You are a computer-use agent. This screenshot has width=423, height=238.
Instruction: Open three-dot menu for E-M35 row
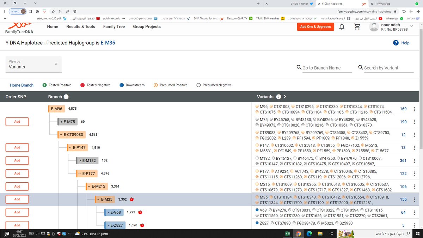[x=414, y=199]
